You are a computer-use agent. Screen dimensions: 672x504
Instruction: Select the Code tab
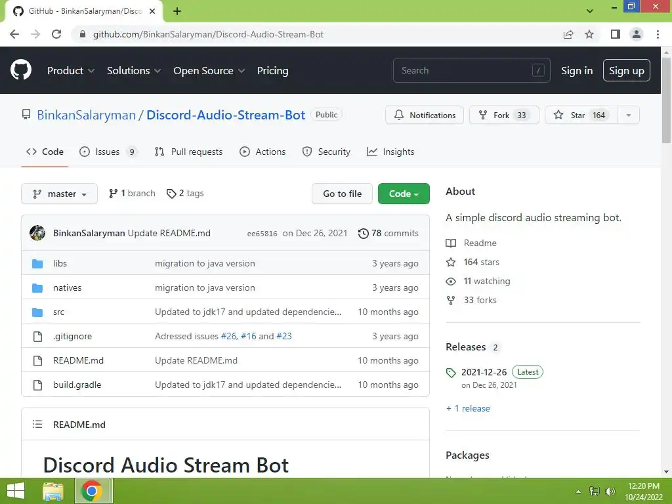[x=45, y=152]
